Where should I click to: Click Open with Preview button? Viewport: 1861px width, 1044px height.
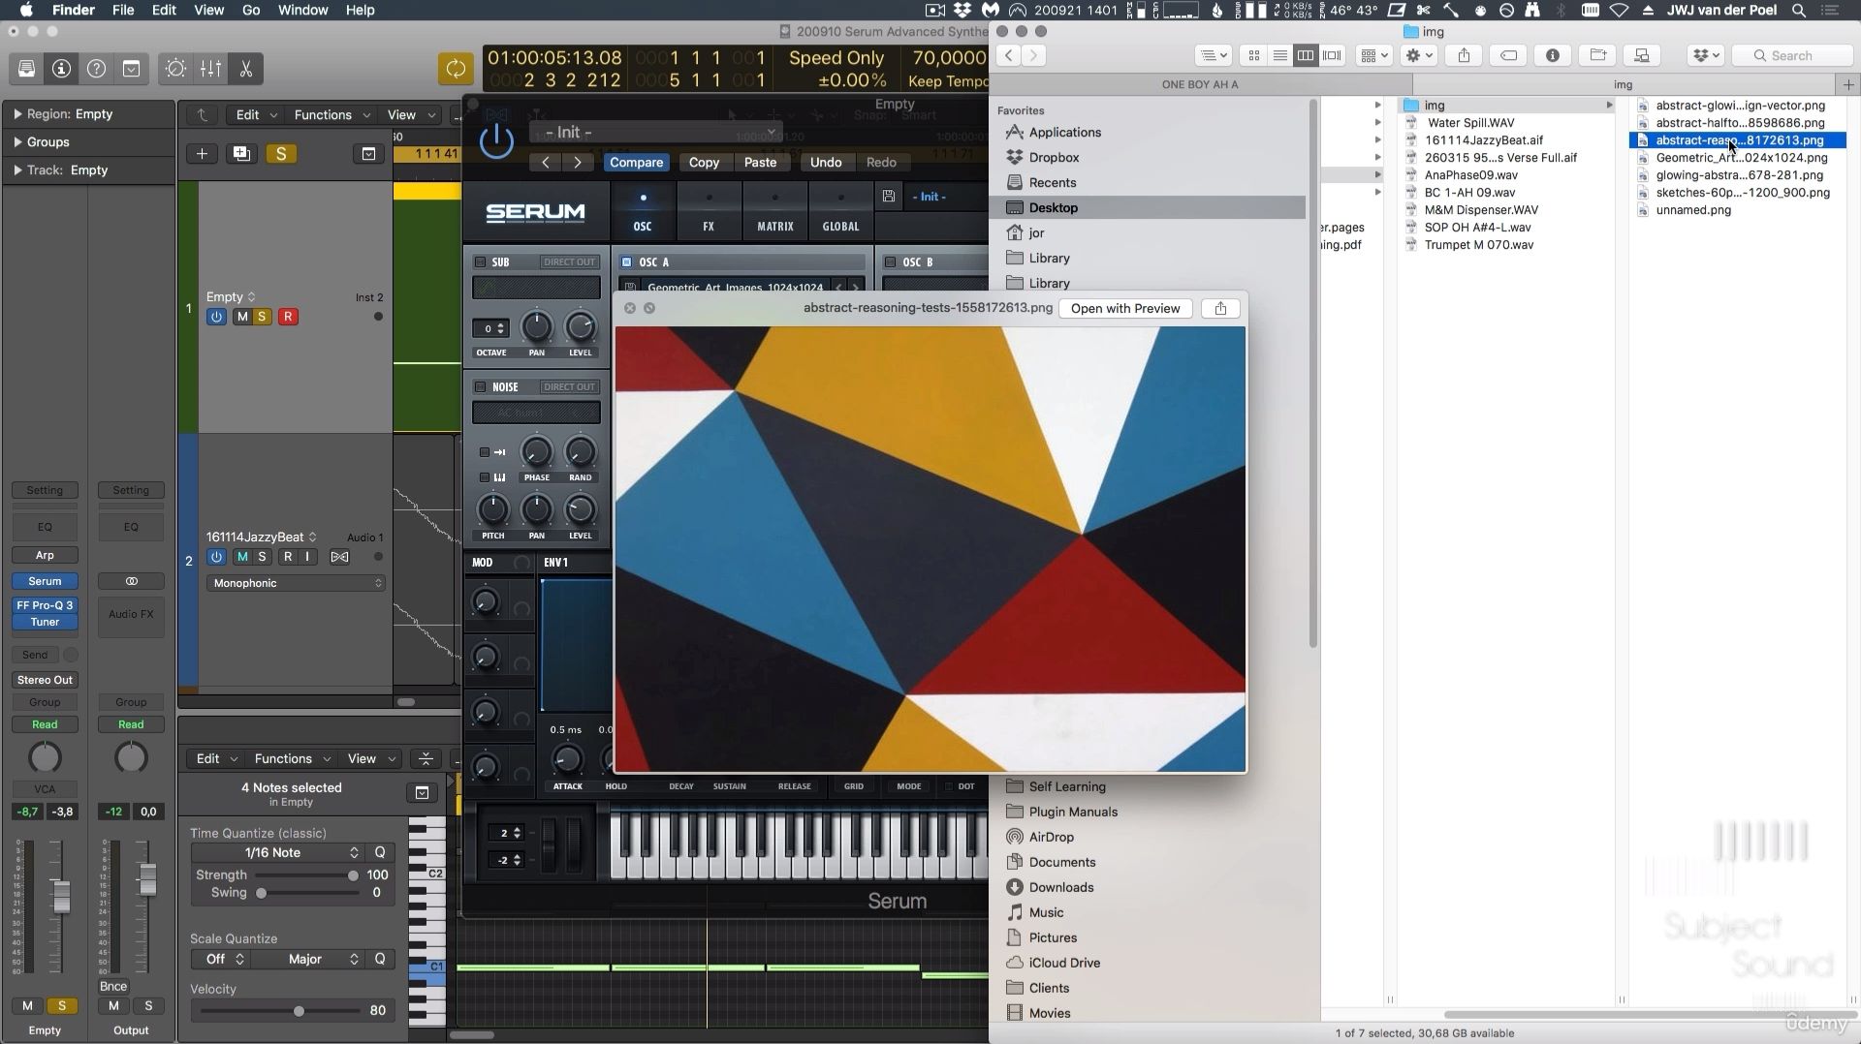pos(1124,308)
